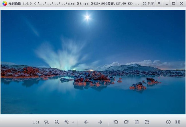Go to the next image
Image resolution: width=186 pixels, height=127 pixels.
pos(100,122)
